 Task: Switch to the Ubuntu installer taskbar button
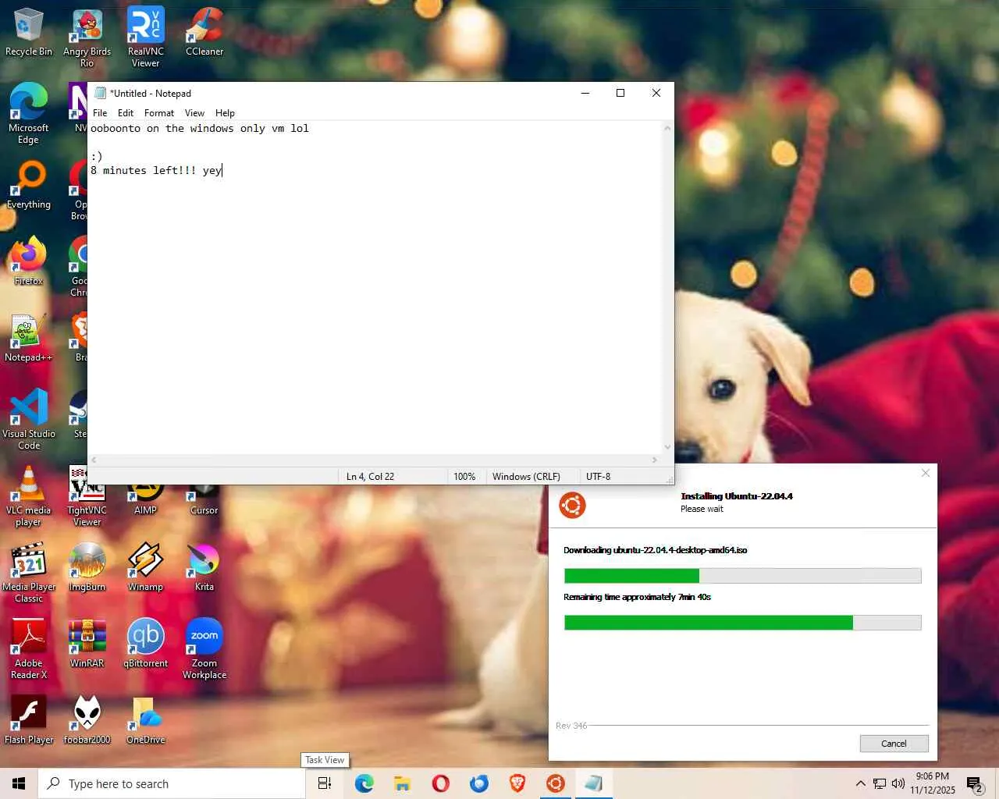(556, 783)
